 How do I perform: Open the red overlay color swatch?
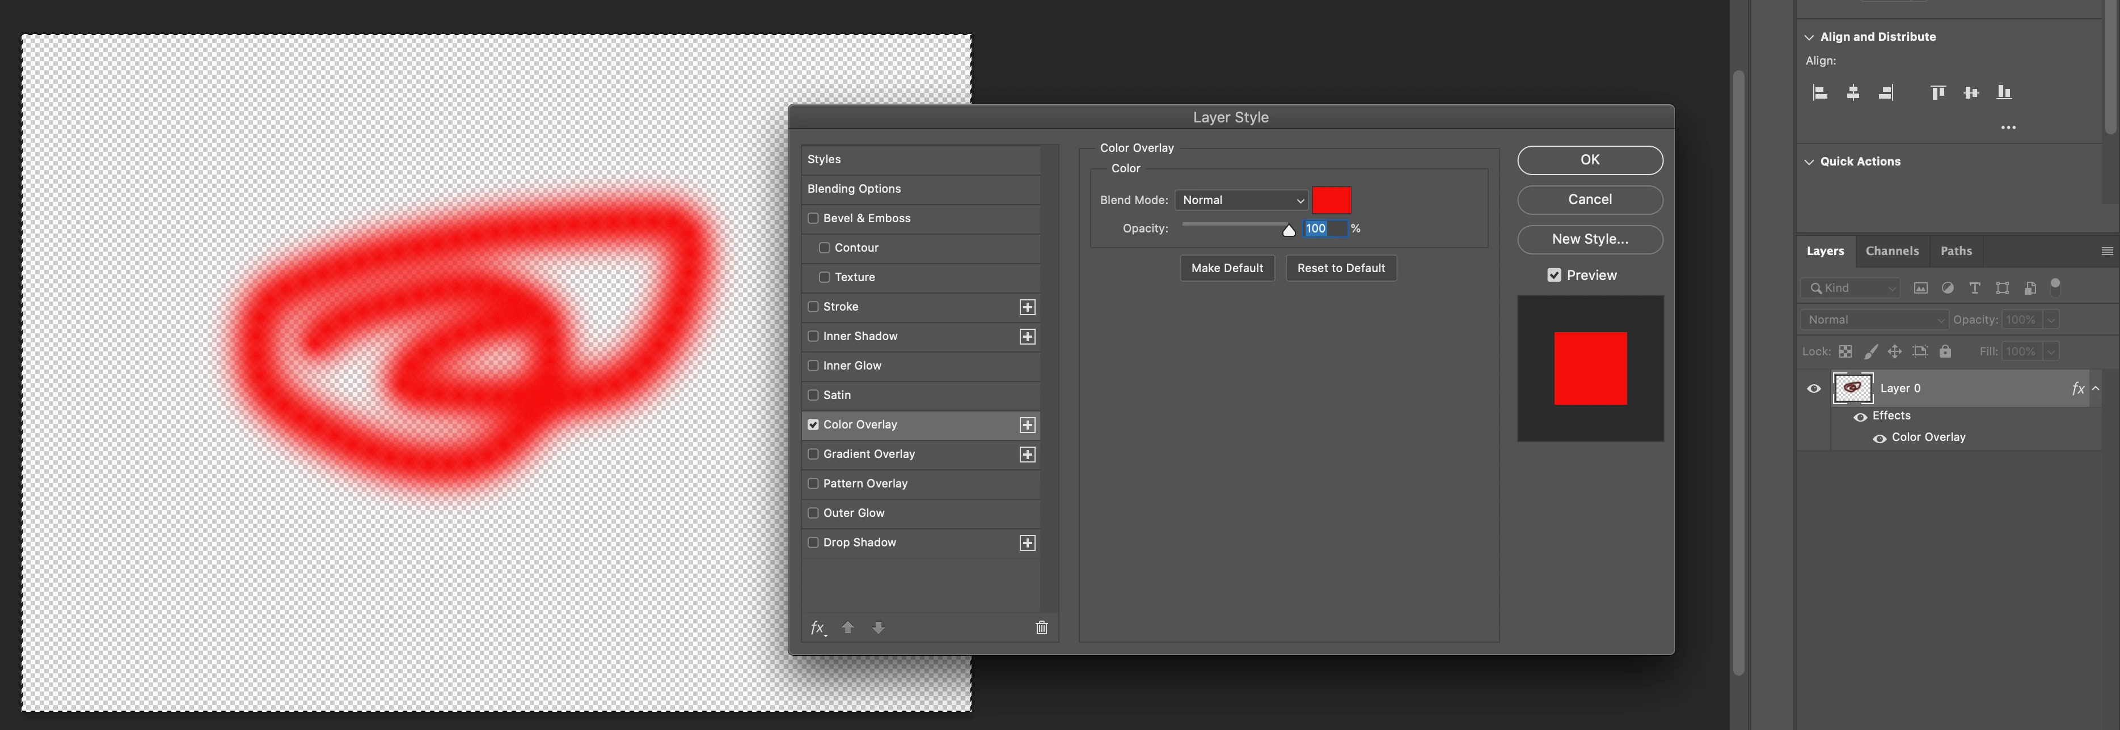coord(1331,201)
